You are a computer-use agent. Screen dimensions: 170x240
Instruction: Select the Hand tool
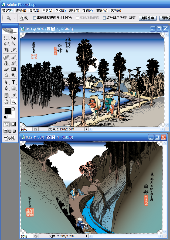tap(6, 102)
